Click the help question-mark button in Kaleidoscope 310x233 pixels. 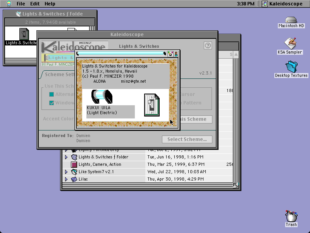tap(208, 45)
